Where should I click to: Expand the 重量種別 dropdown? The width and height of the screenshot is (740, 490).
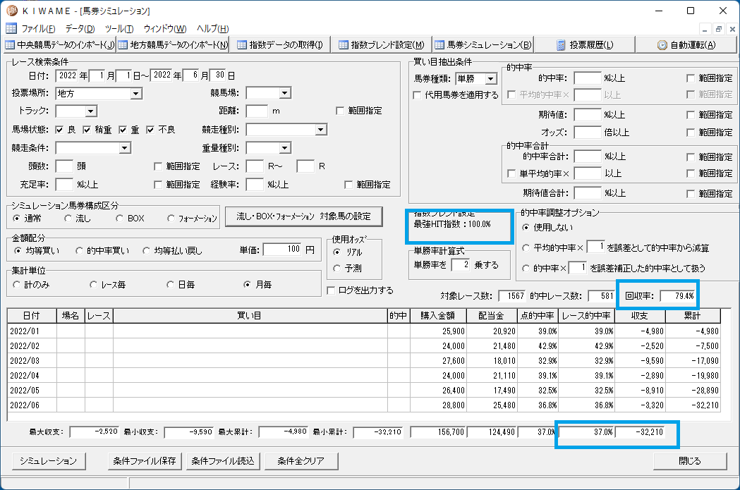[x=284, y=148]
